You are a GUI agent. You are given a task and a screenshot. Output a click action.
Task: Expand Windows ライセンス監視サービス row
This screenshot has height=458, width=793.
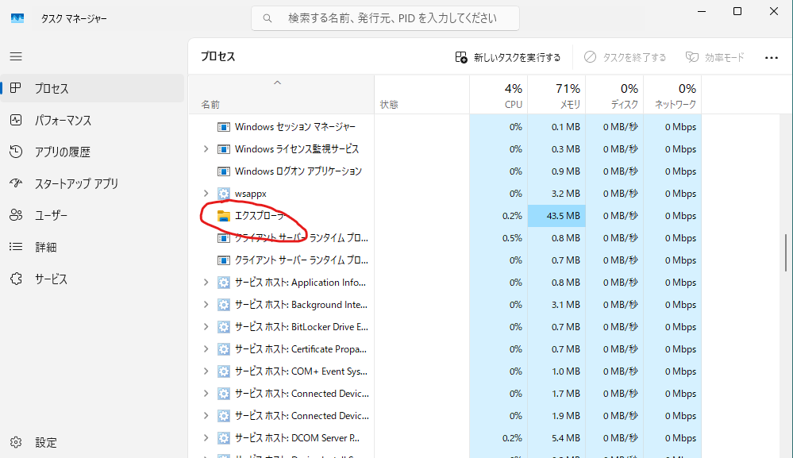point(206,149)
